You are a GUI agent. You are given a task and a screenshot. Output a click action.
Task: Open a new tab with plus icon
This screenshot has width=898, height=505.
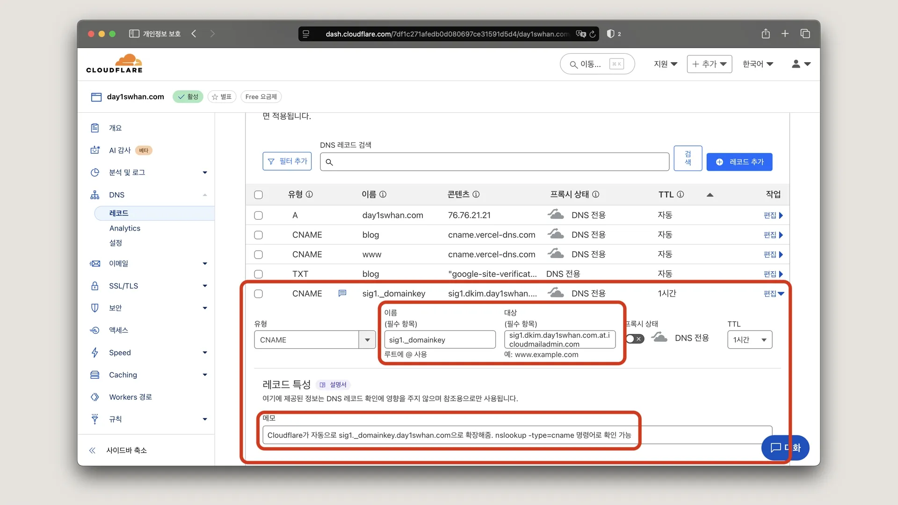pos(785,34)
